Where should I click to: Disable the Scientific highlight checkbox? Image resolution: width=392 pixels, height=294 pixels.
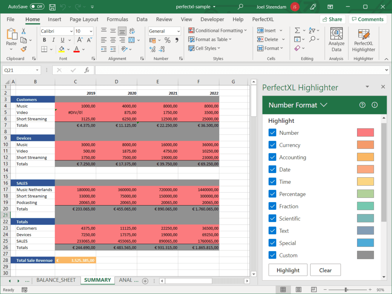pos(273,218)
